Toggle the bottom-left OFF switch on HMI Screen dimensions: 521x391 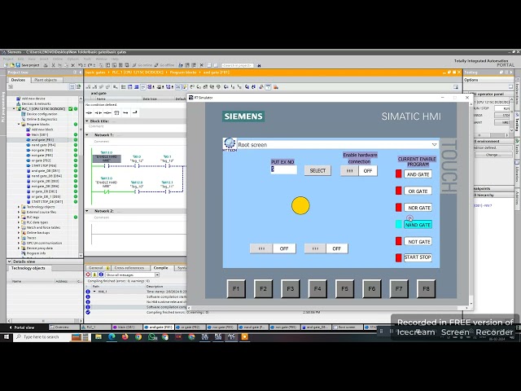coord(273,248)
